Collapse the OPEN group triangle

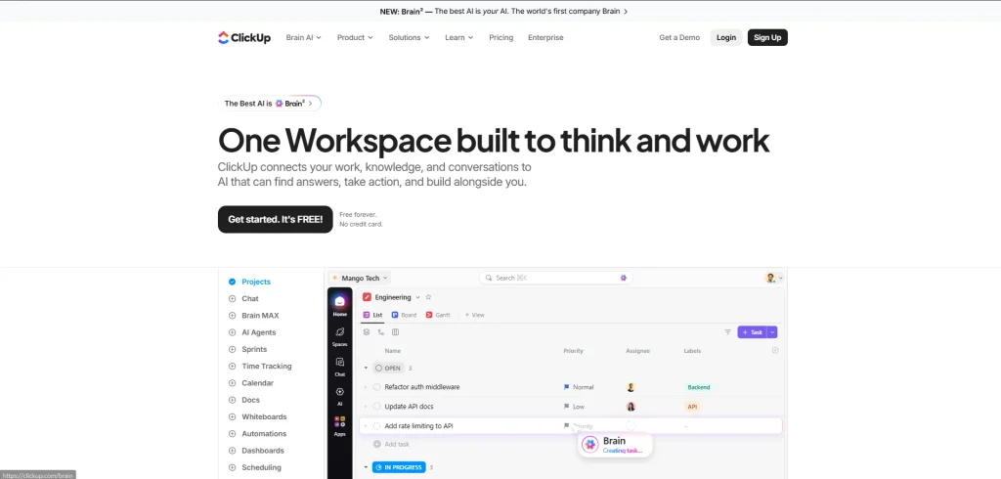coord(366,368)
